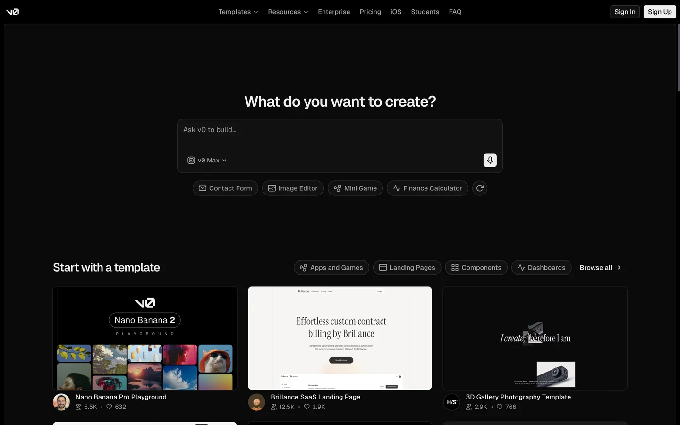Filter templates by Apps and Games

pyautogui.click(x=331, y=268)
